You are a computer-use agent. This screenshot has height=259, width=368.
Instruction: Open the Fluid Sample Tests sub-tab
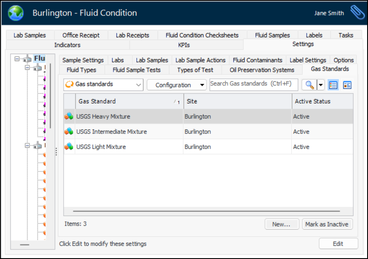(136, 70)
